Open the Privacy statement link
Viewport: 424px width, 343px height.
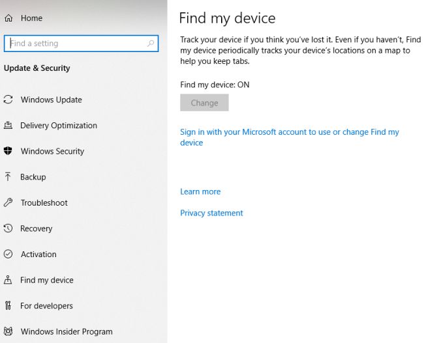[211, 213]
